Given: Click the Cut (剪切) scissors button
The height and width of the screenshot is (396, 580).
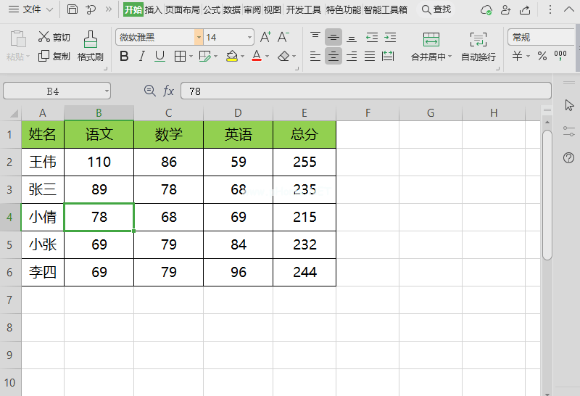Looking at the screenshot, I should [54, 37].
